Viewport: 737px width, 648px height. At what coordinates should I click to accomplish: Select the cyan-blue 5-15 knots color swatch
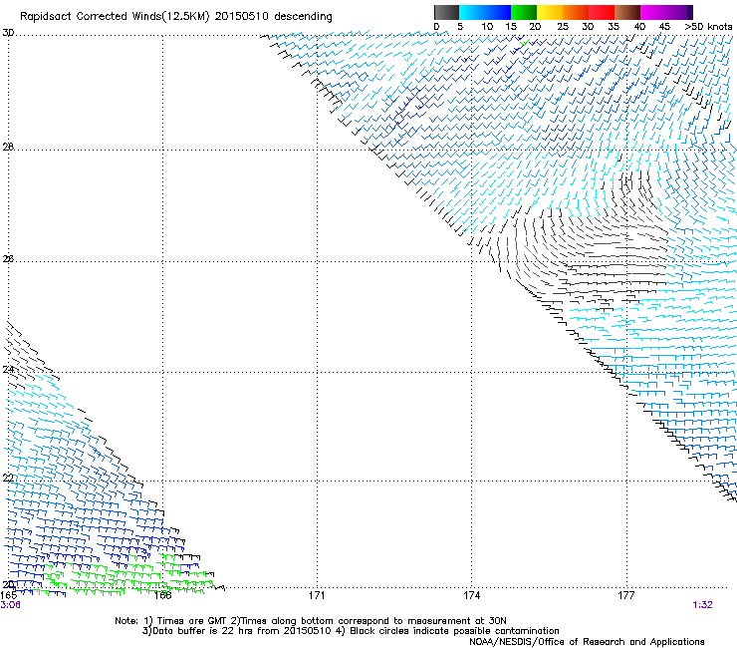pyautogui.click(x=485, y=12)
